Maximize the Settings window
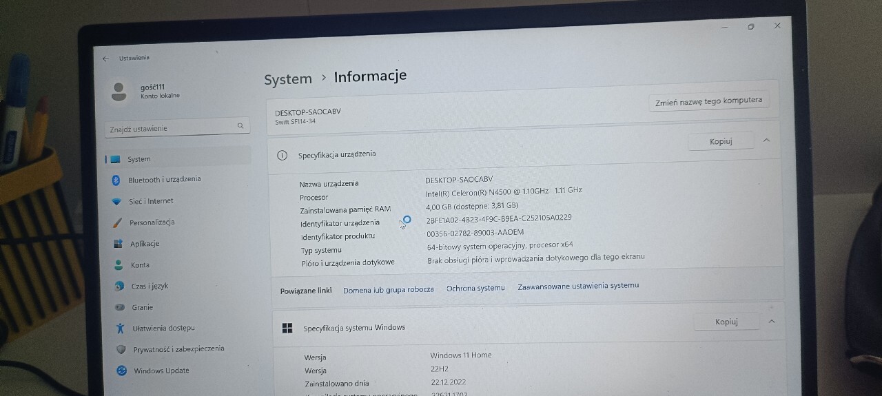The height and width of the screenshot is (396, 882). [x=750, y=26]
